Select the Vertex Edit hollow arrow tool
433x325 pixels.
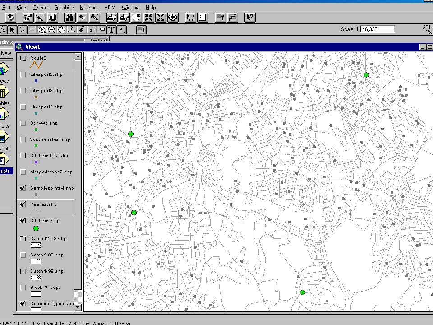pyautogui.click(x=23, y=30)
